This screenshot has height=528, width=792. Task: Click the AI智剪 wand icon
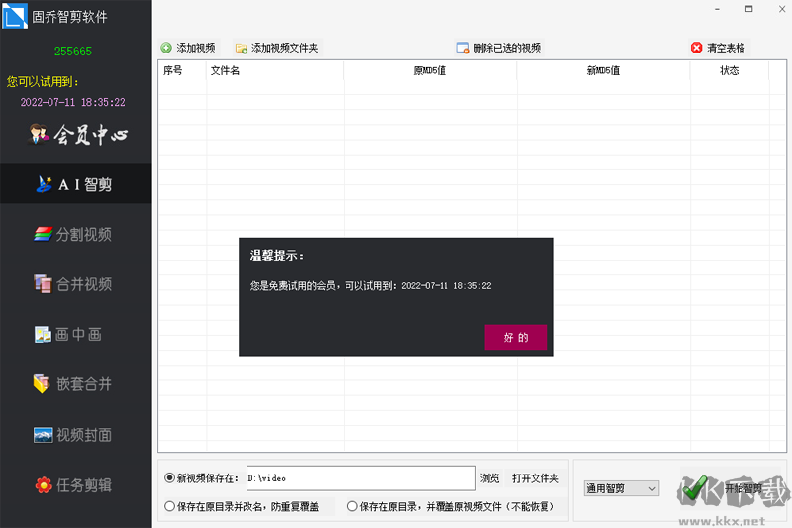[x=44, y=184]
